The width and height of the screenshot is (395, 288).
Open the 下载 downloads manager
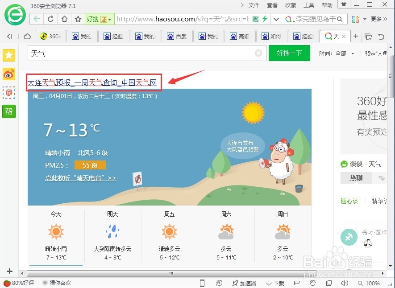[x=275, y=283]
